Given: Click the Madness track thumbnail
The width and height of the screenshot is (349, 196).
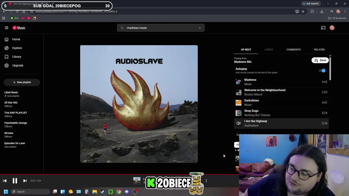Looking at the screenshot, I should coord(239,82).
